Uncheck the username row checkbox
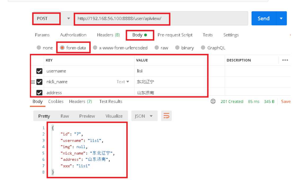The width and height of the screenshot is (299, 180). [39, 71]
